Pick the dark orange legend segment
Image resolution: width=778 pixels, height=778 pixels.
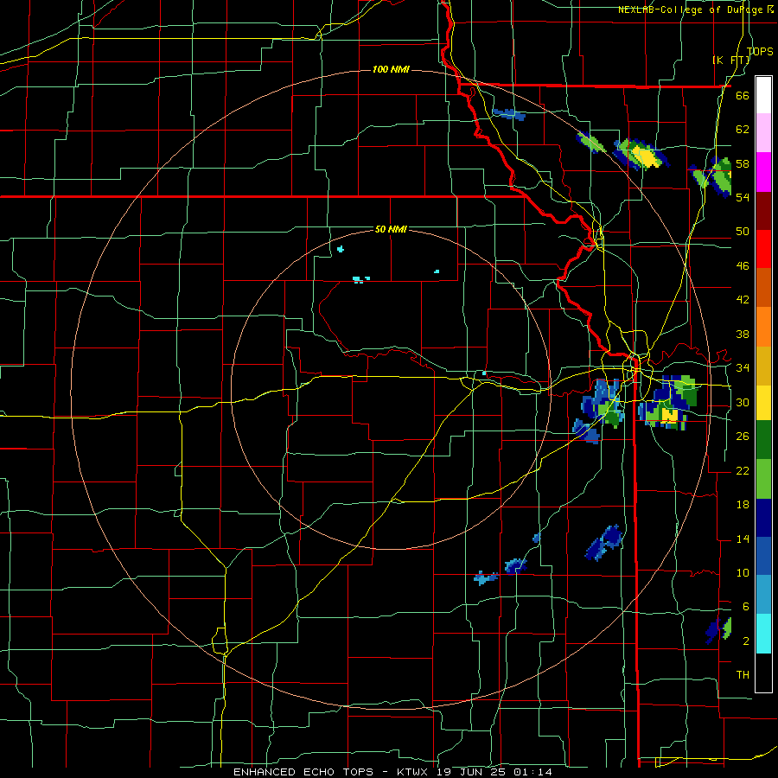click(x=763, y=287)
